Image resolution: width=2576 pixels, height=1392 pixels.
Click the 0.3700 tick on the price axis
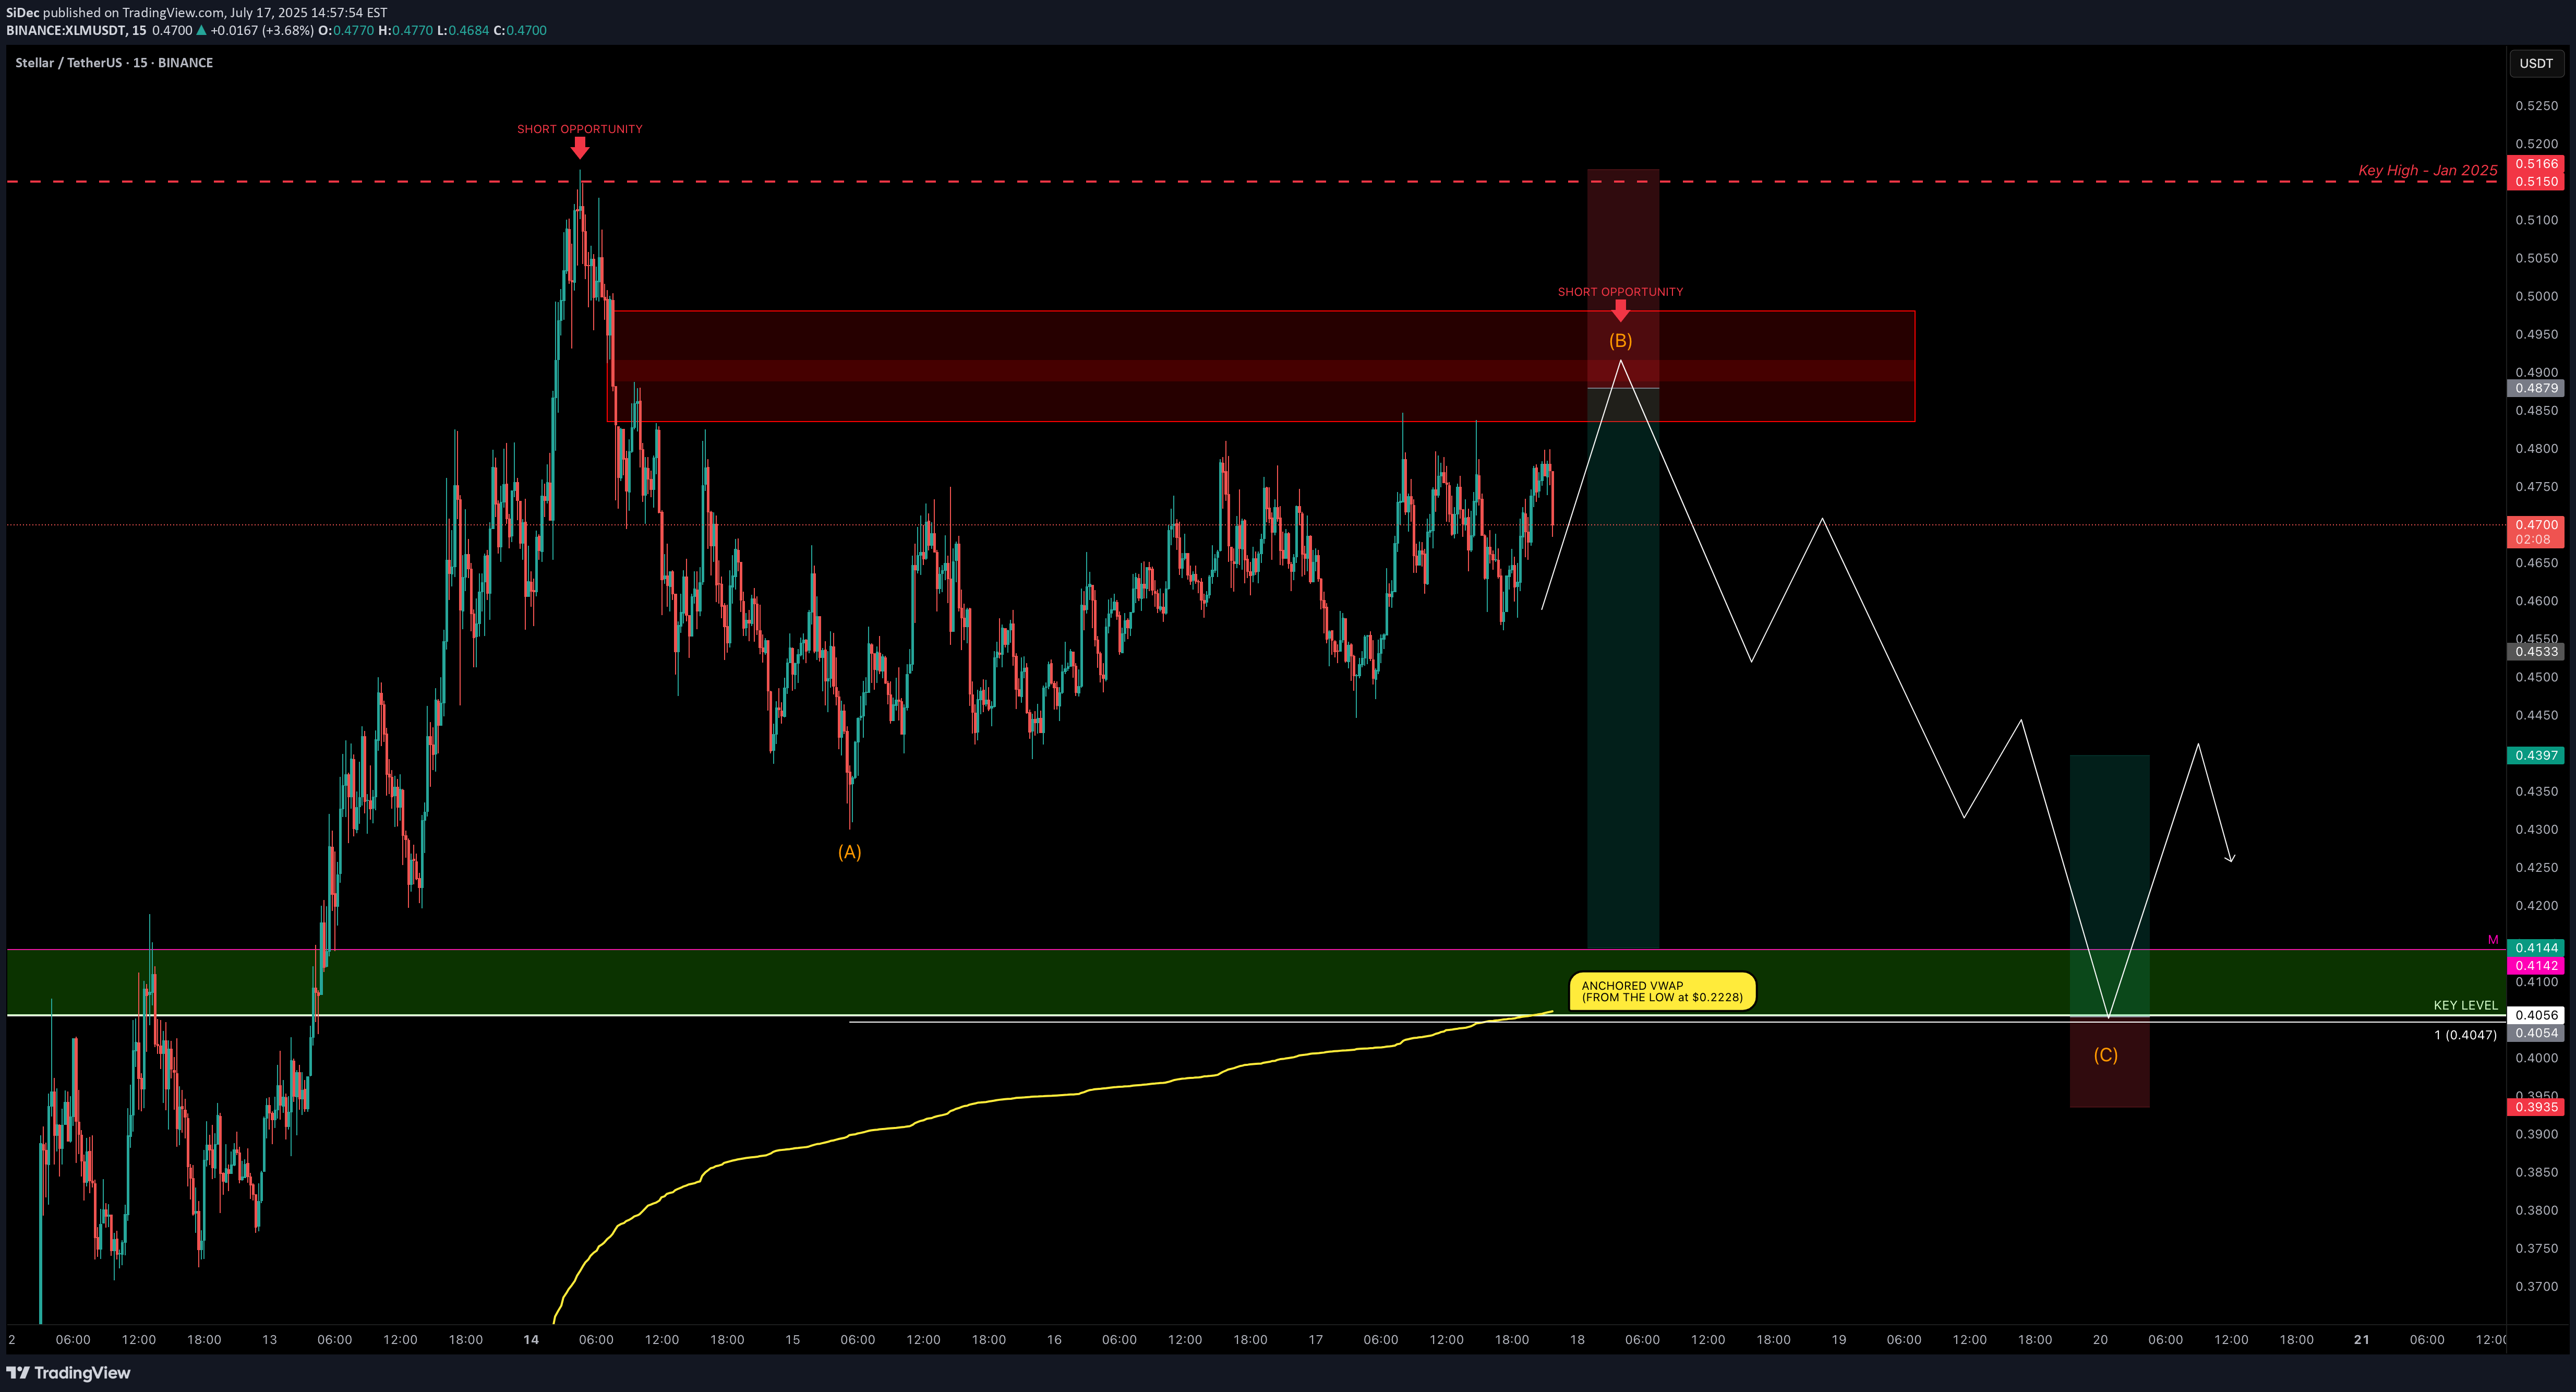(2536, 1287)
